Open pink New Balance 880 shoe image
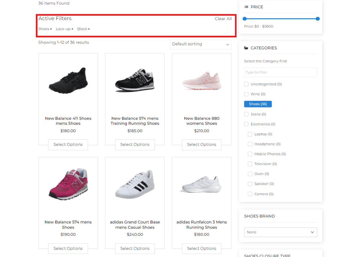The image size is (345, 257). [x=202, y=80]
